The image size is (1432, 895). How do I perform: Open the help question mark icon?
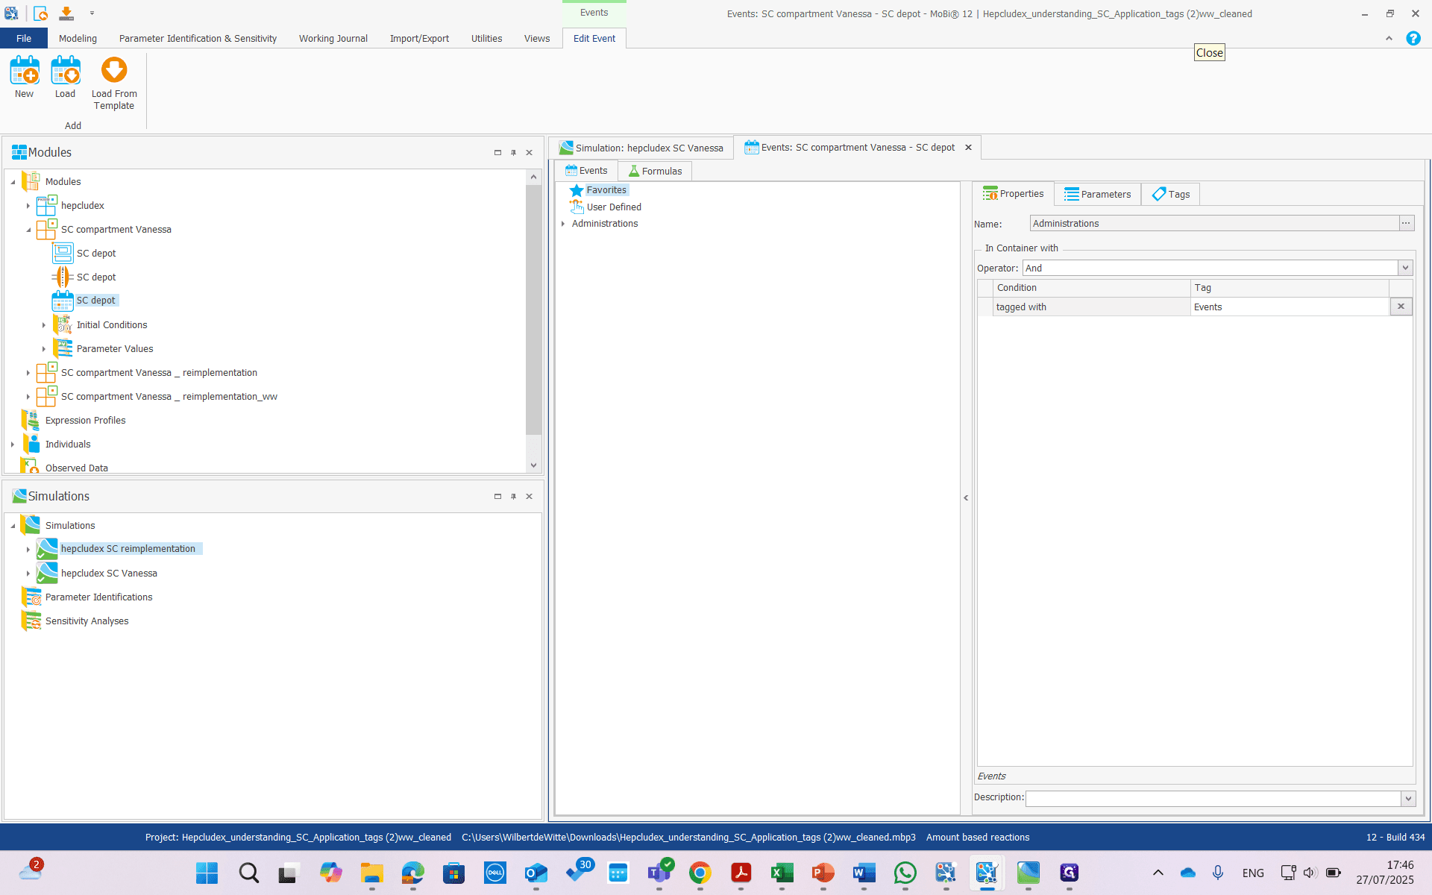[x=1413, y=38]
